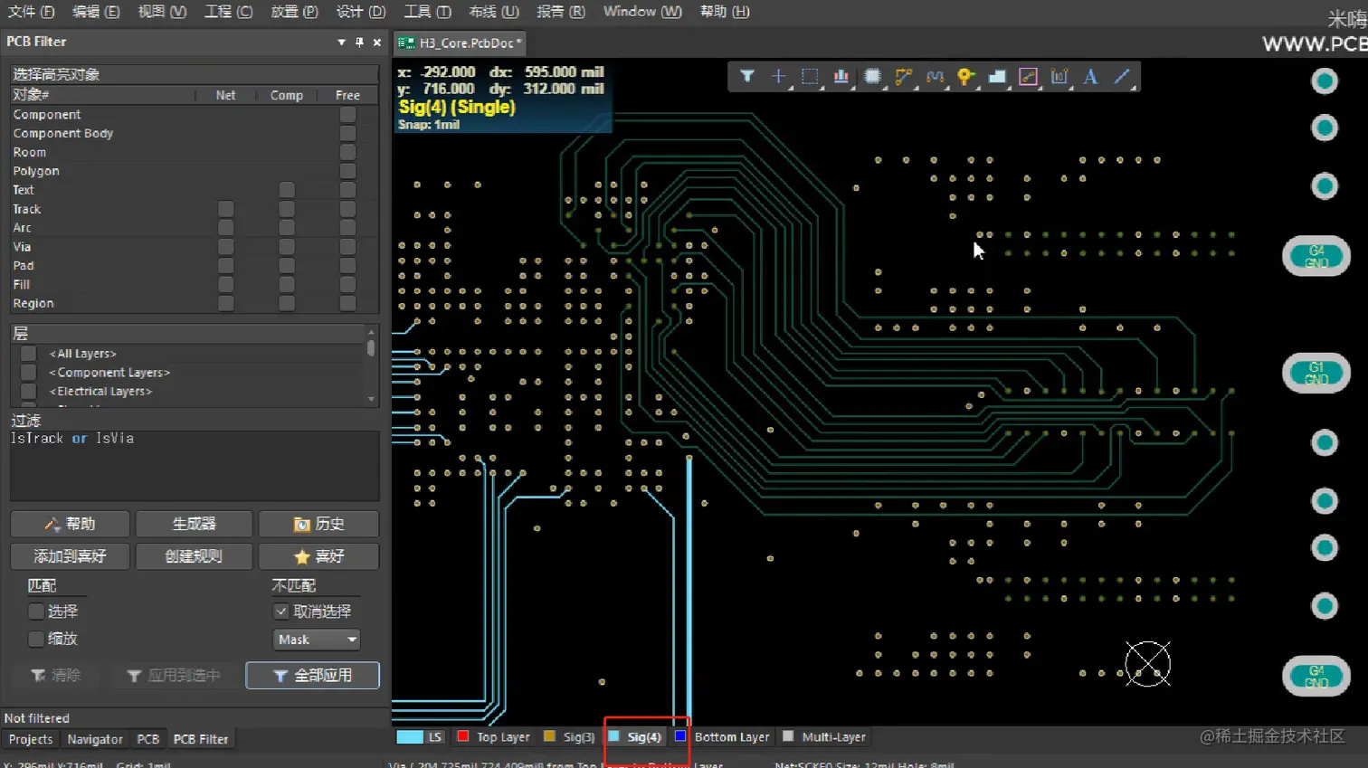Uncheck the 取消选择 checkbox
The width and height of the screenshot is (1368, 768).
click(x=281, y=612)
